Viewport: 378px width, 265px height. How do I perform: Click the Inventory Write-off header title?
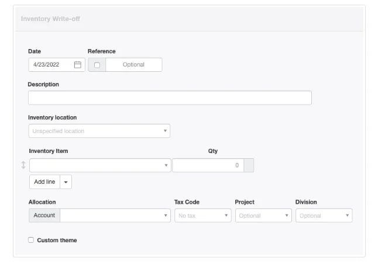pos(50,19)
